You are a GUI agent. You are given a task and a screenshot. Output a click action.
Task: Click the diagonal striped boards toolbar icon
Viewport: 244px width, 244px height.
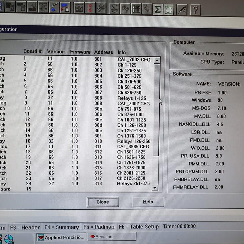(x=101, y=8)
